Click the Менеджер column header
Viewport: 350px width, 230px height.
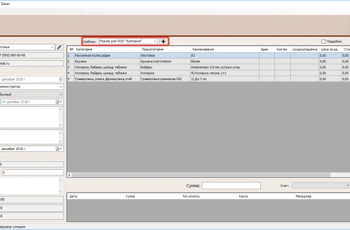[x=304, y=195]
